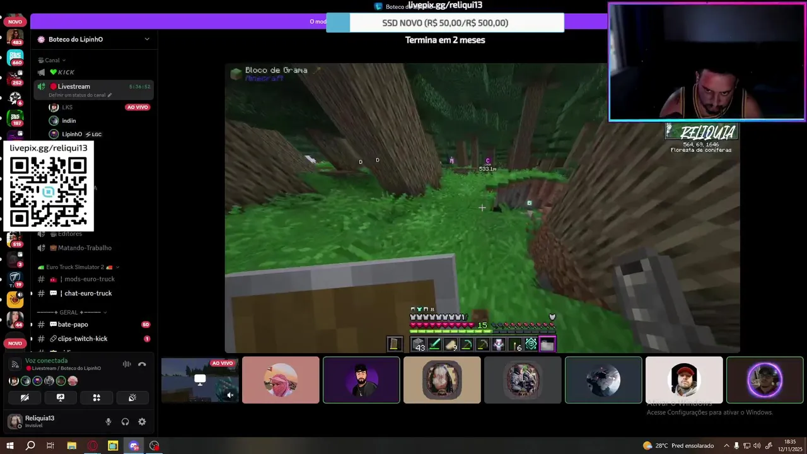Viewport: 807px width, 454px height.
Task: Open server with 6 unread badge
Action: [x=15, y=98]
